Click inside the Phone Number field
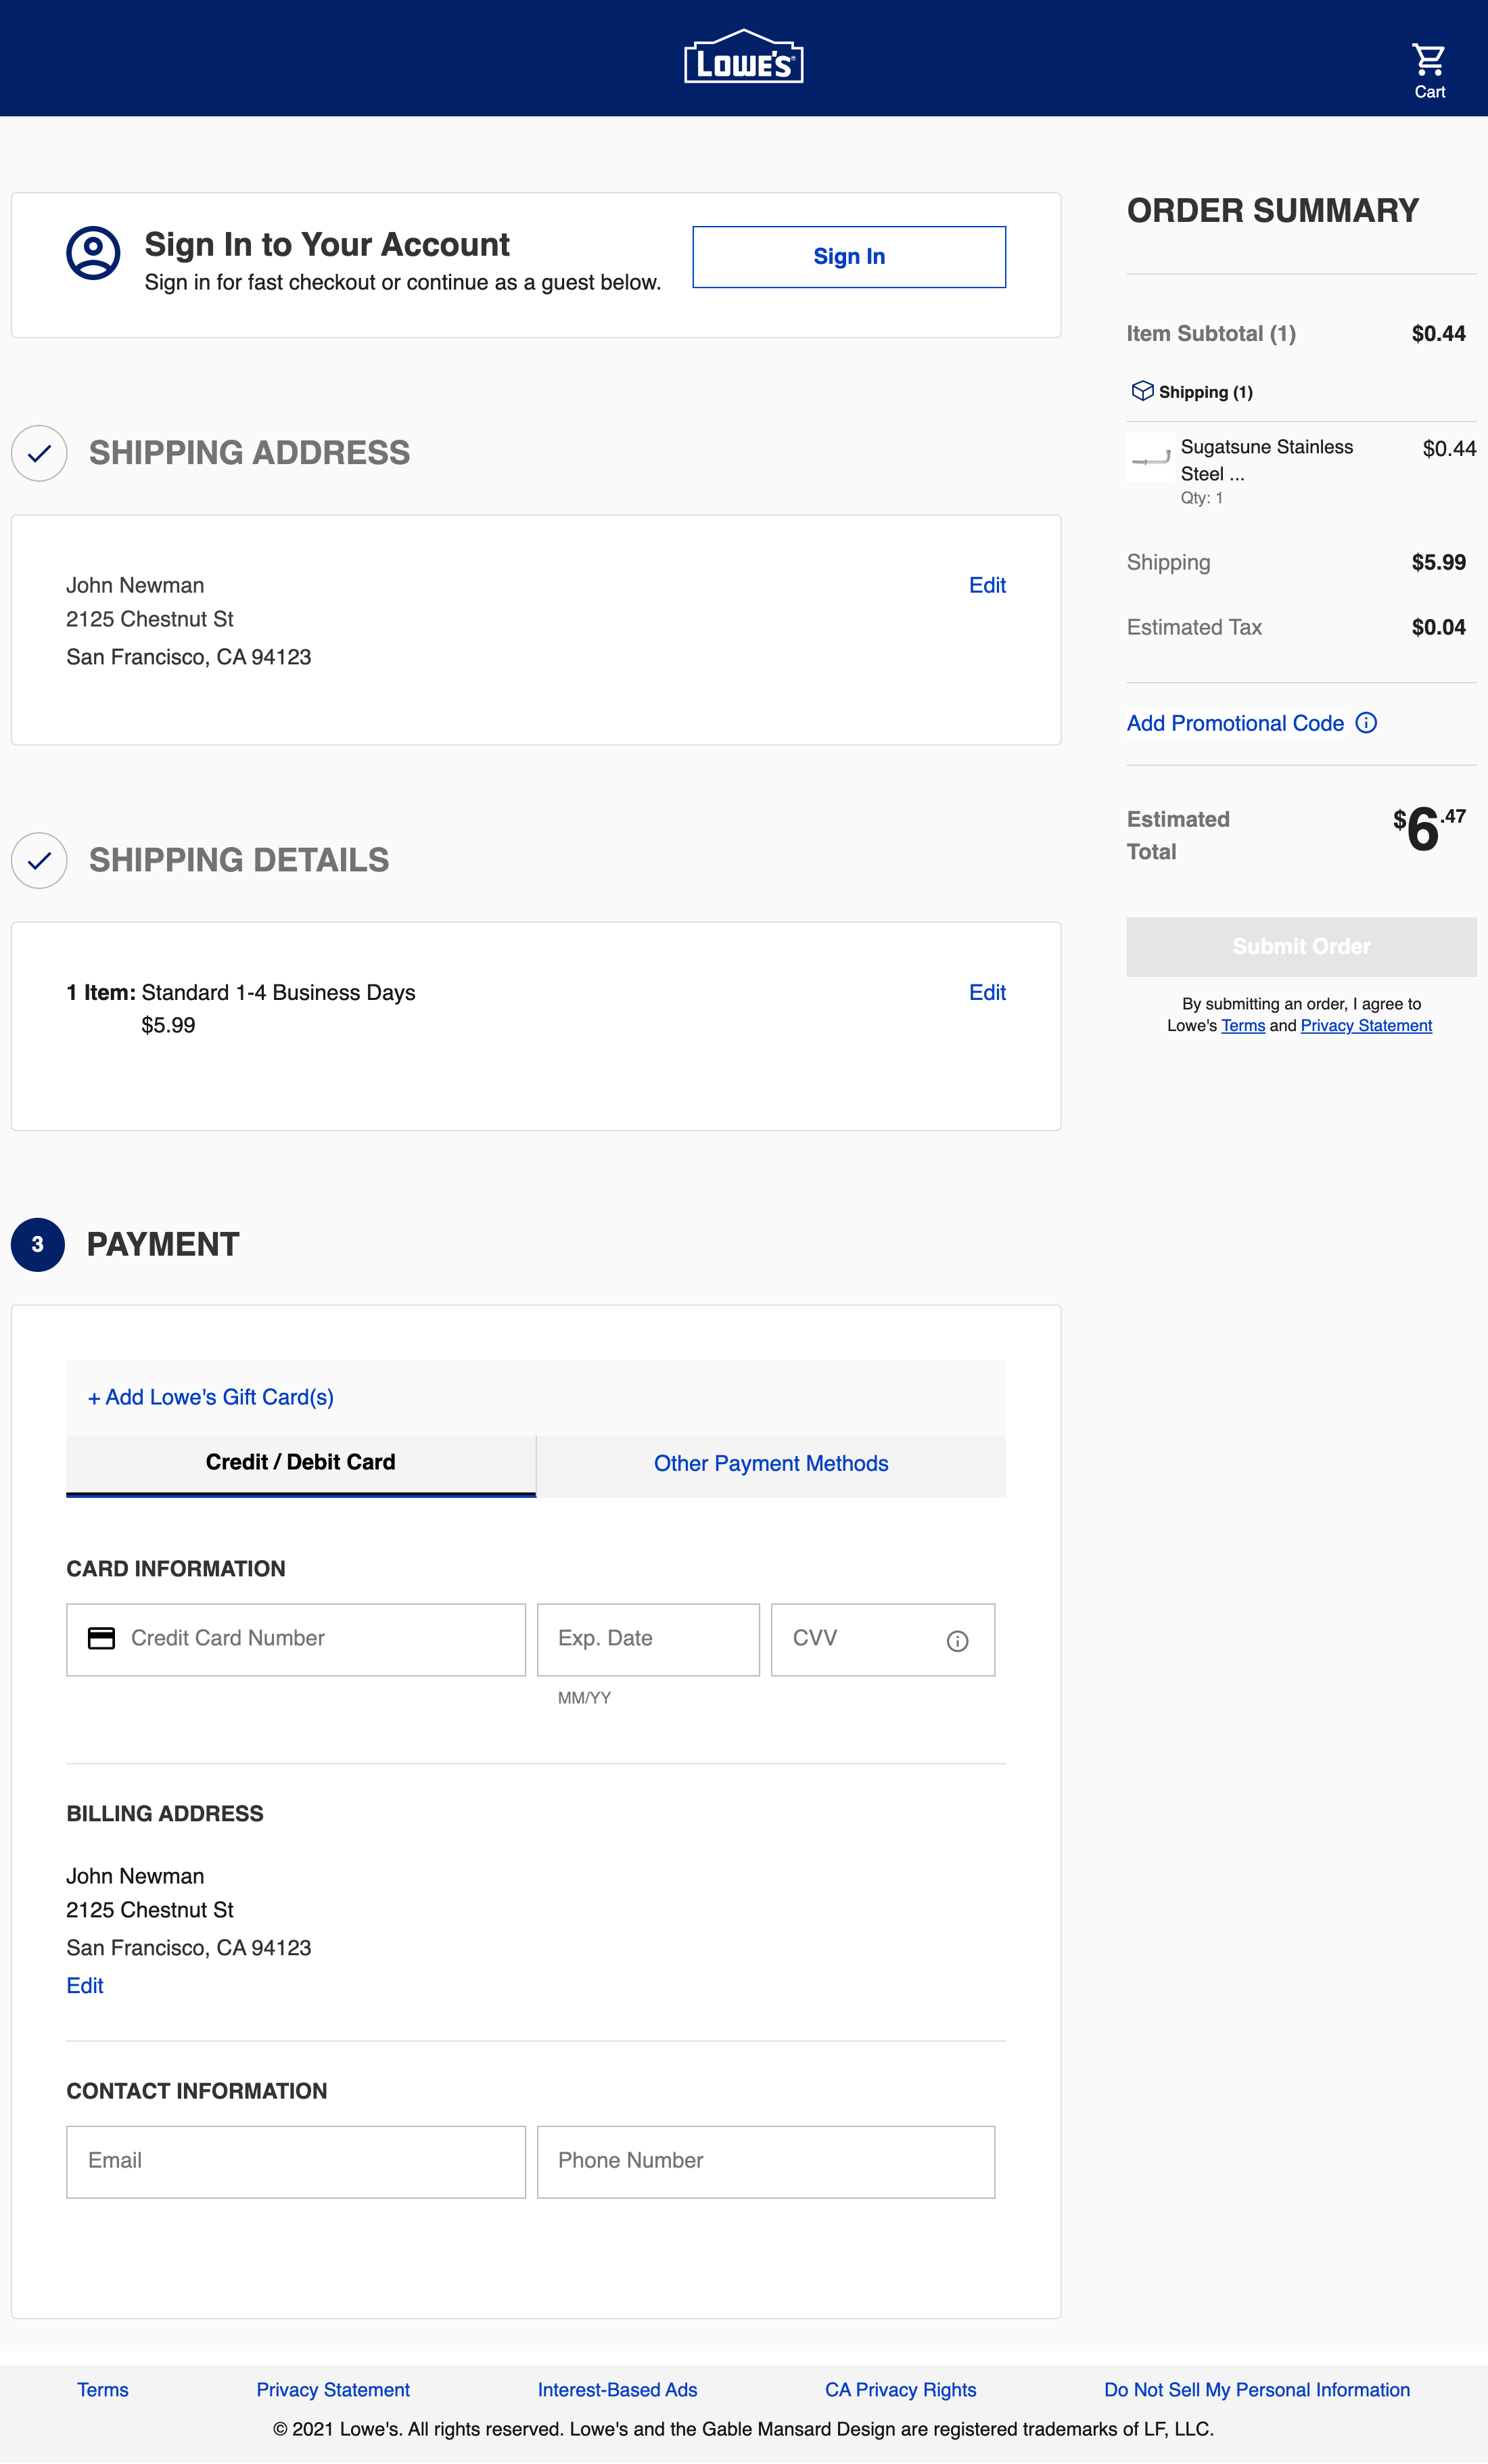The image size is (1488, 2464). point(765,2161)
